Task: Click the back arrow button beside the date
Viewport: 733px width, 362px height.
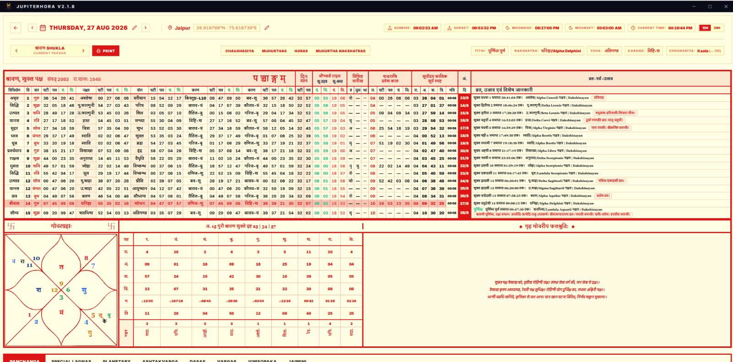Action: [16, 28]
